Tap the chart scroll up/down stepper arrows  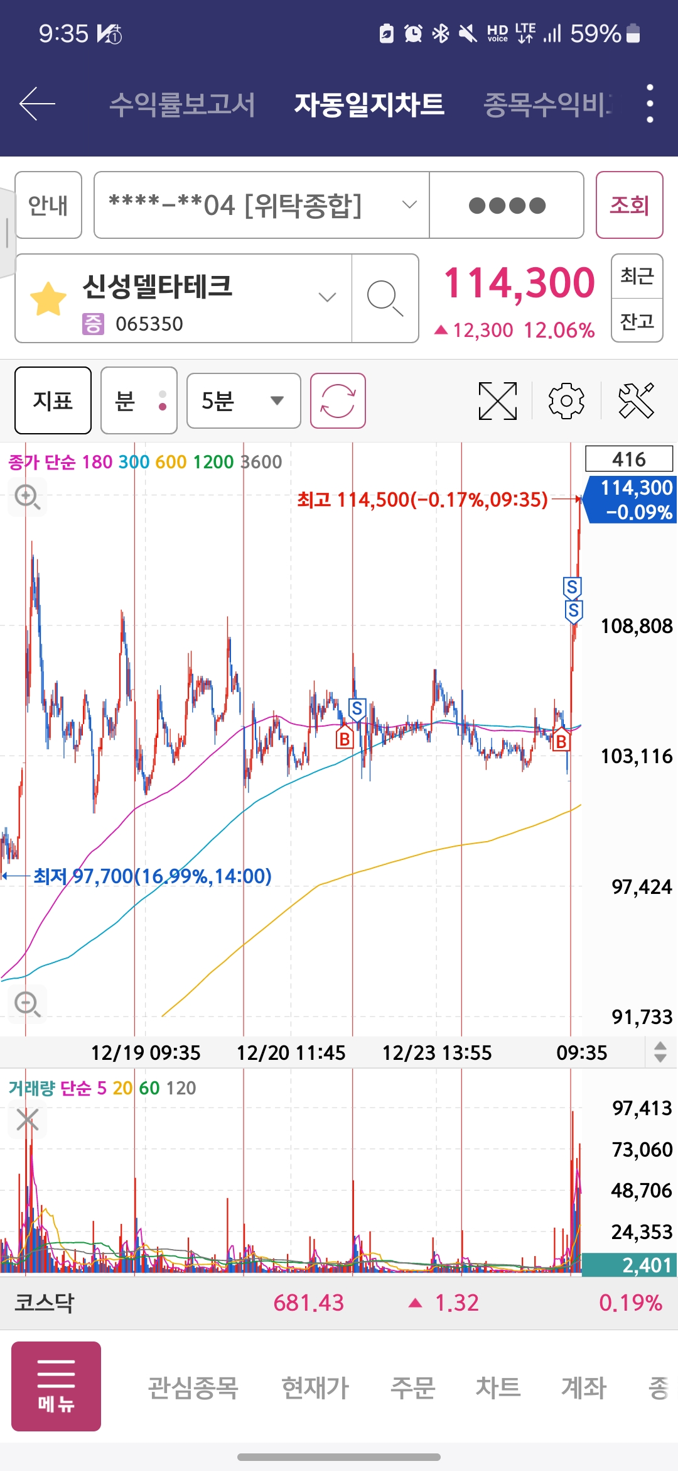click(x=660, y=1052)
